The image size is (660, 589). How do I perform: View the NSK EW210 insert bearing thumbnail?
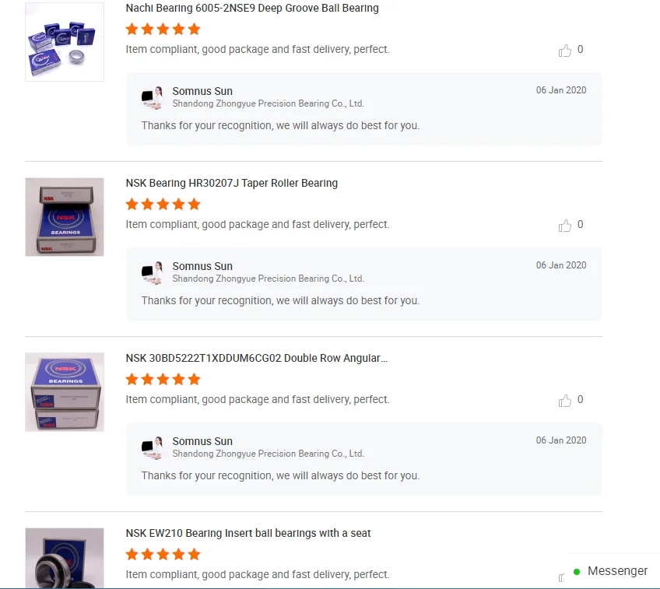(65, 558)
